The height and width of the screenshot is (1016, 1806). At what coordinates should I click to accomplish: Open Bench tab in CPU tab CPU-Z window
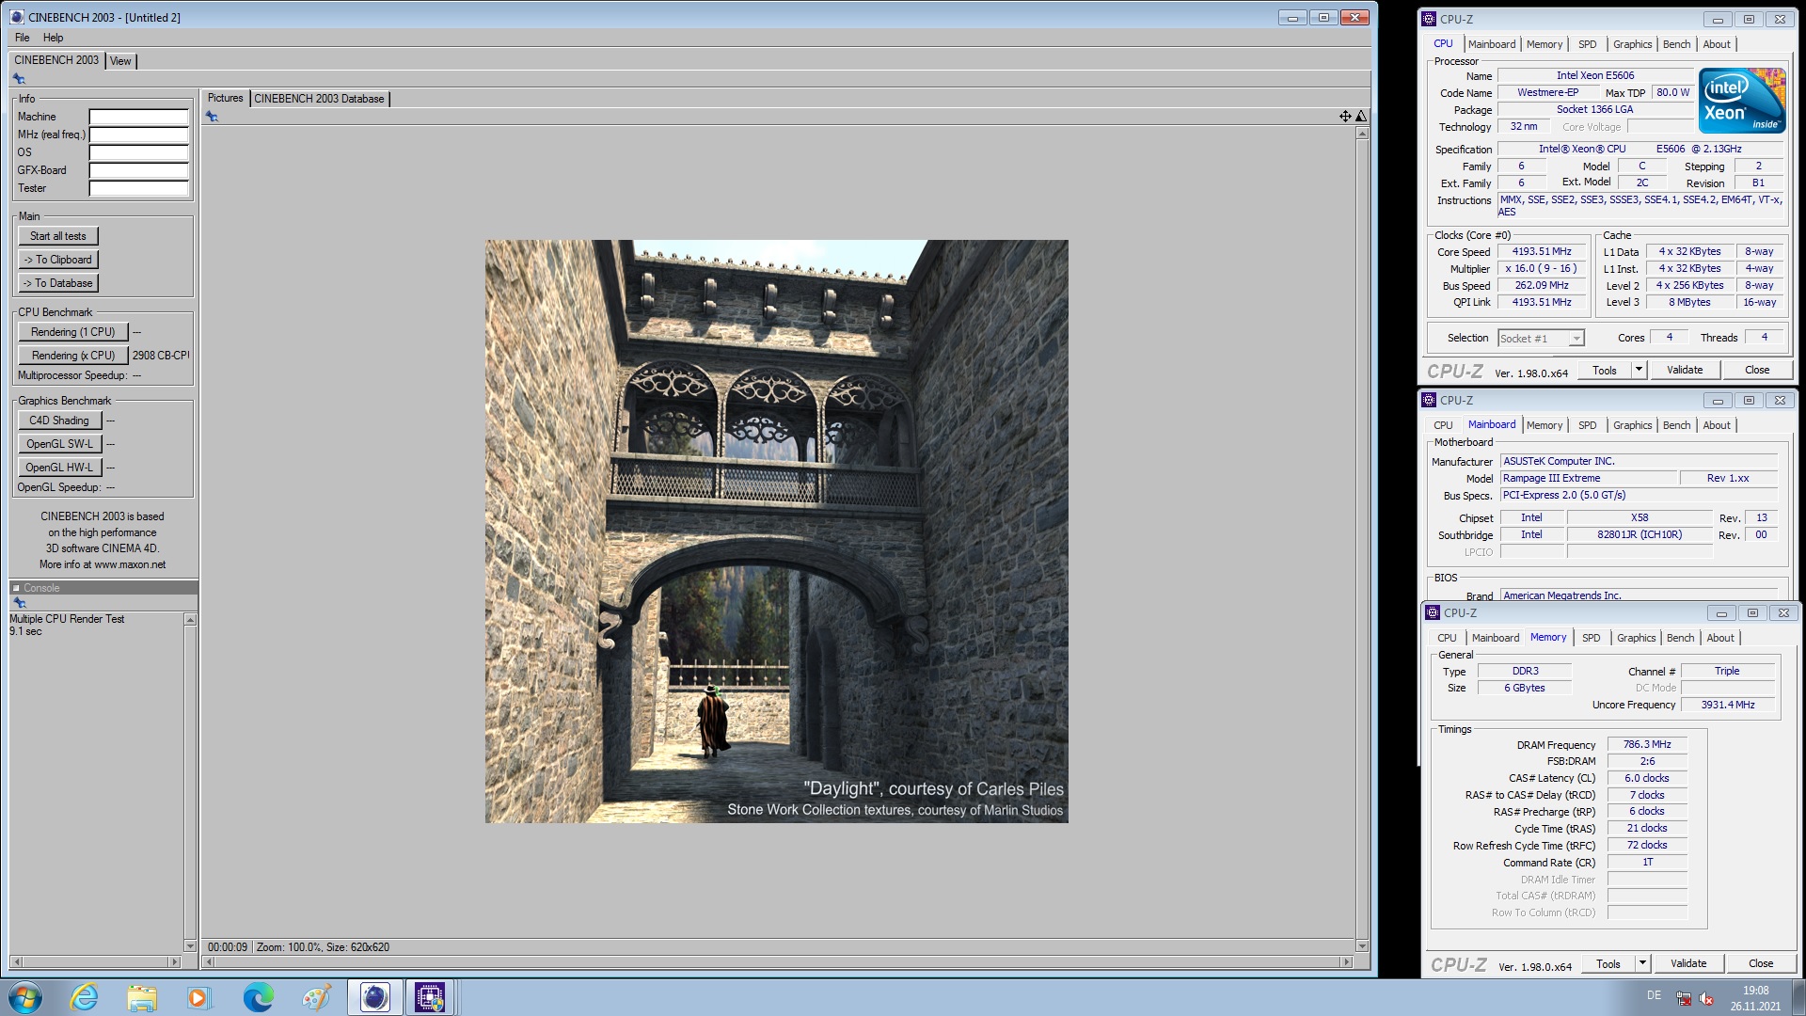[1676, 44]
